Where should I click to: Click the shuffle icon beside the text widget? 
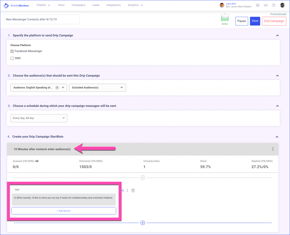pos(123,191)
